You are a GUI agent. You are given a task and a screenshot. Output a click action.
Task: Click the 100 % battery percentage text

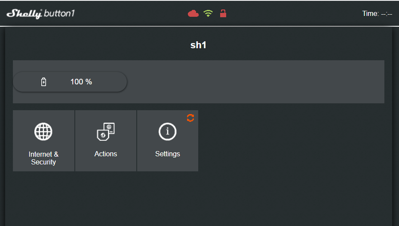tap(81, 82)
